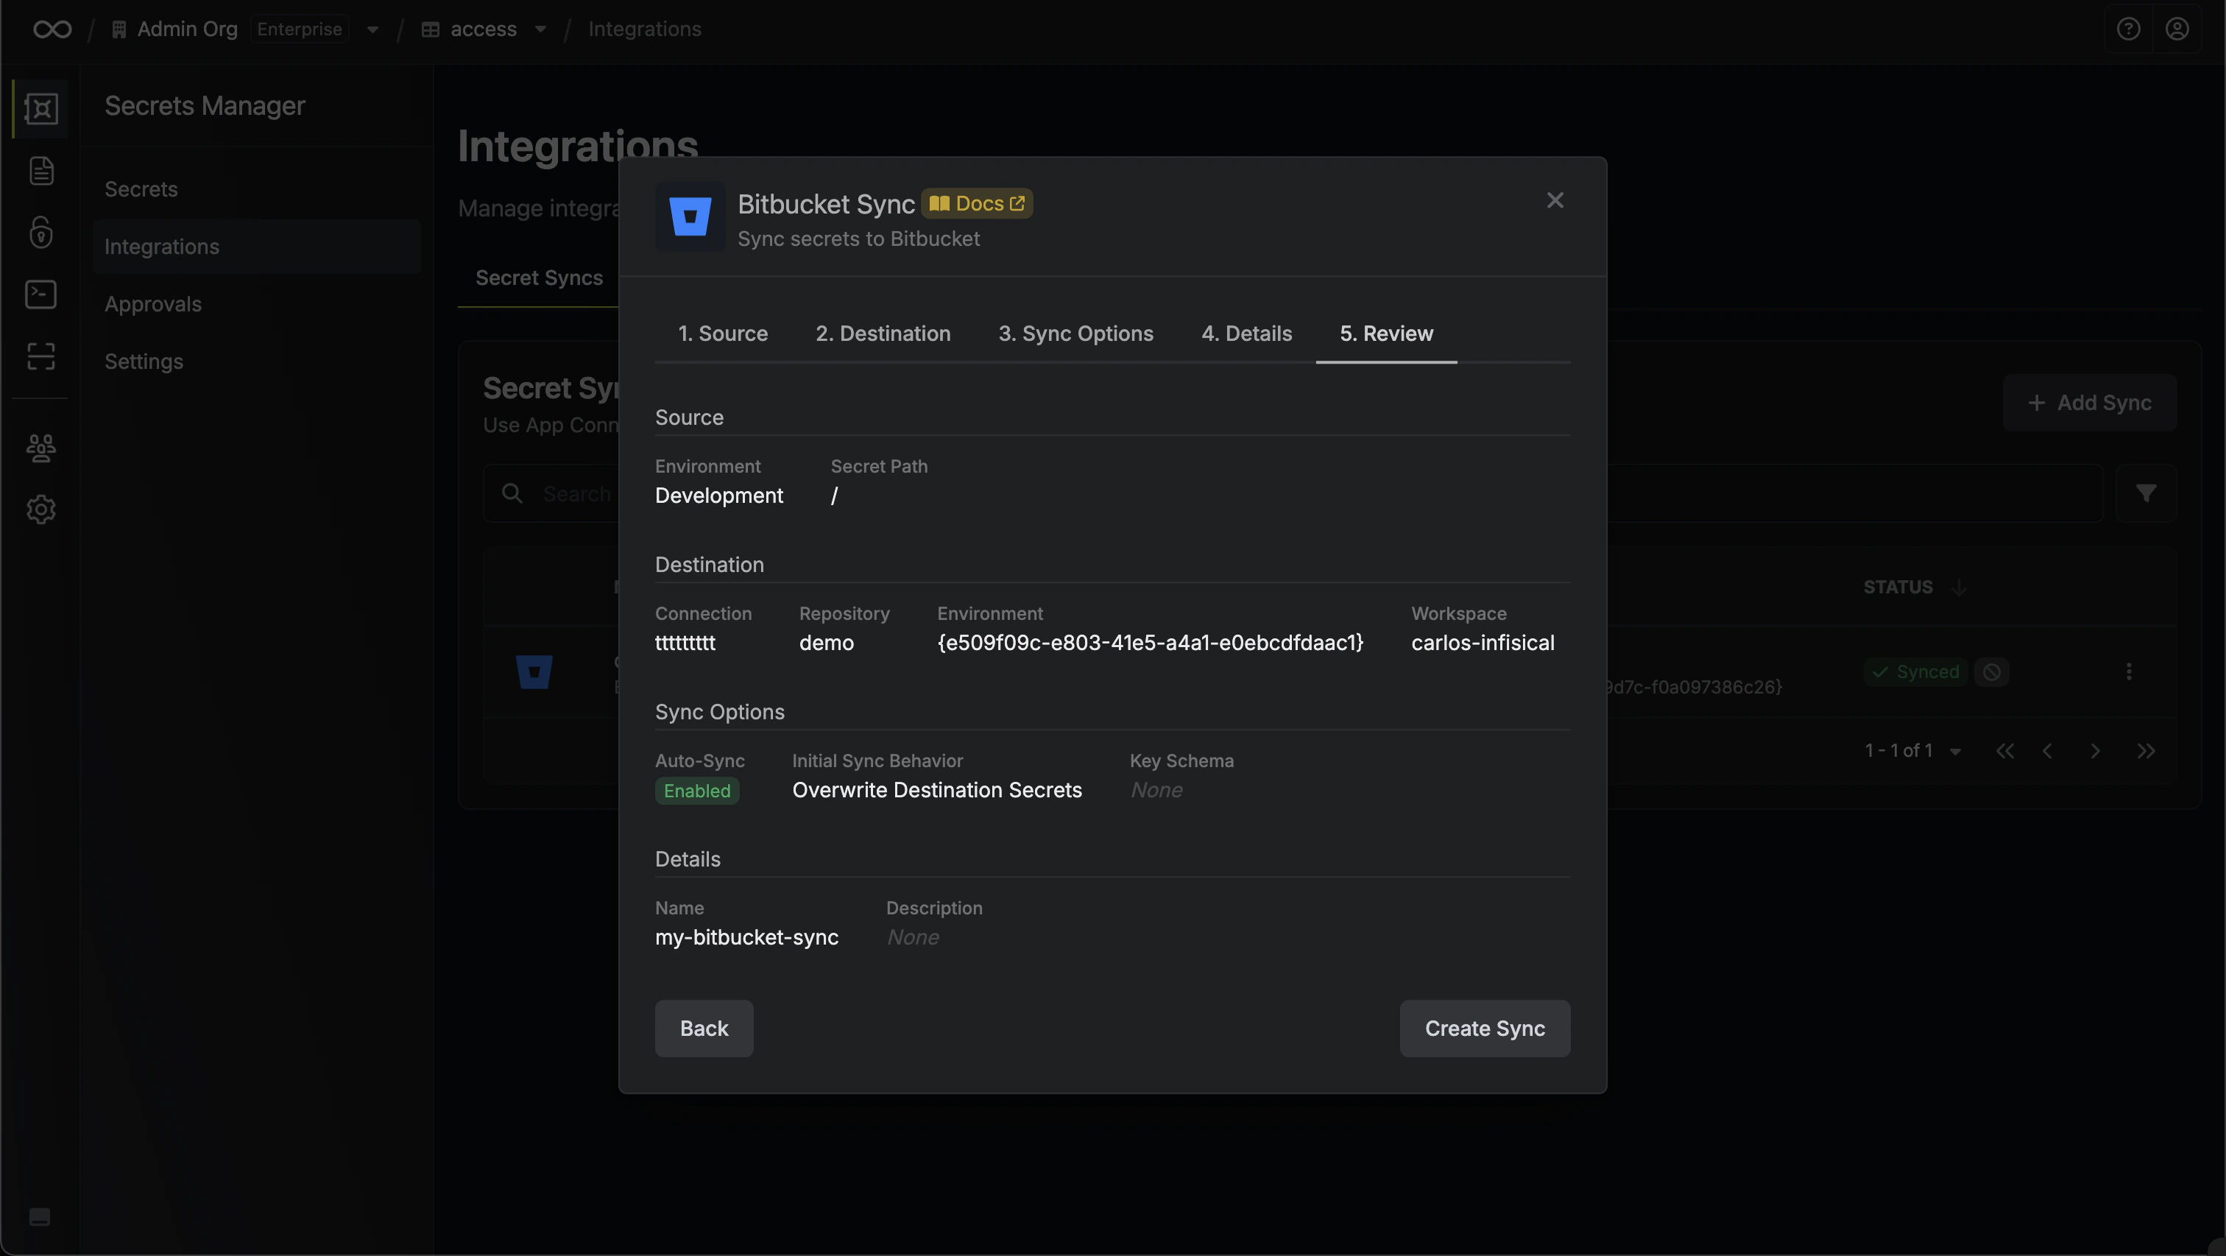Click the disabled-circle icon beside Synced

1992,671
